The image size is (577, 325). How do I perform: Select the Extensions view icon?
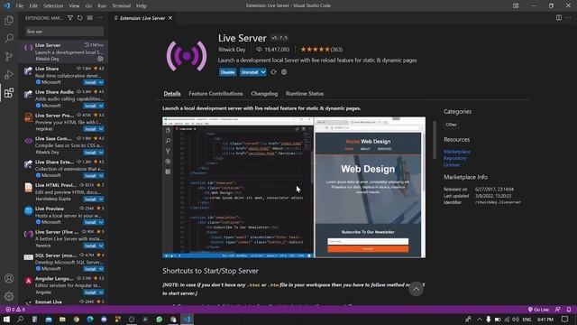point(9,92)
